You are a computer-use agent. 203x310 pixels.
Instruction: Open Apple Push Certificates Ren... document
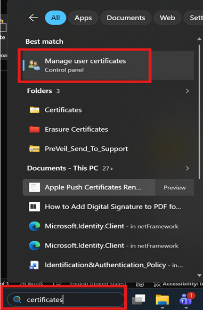[x=89, y=187]
